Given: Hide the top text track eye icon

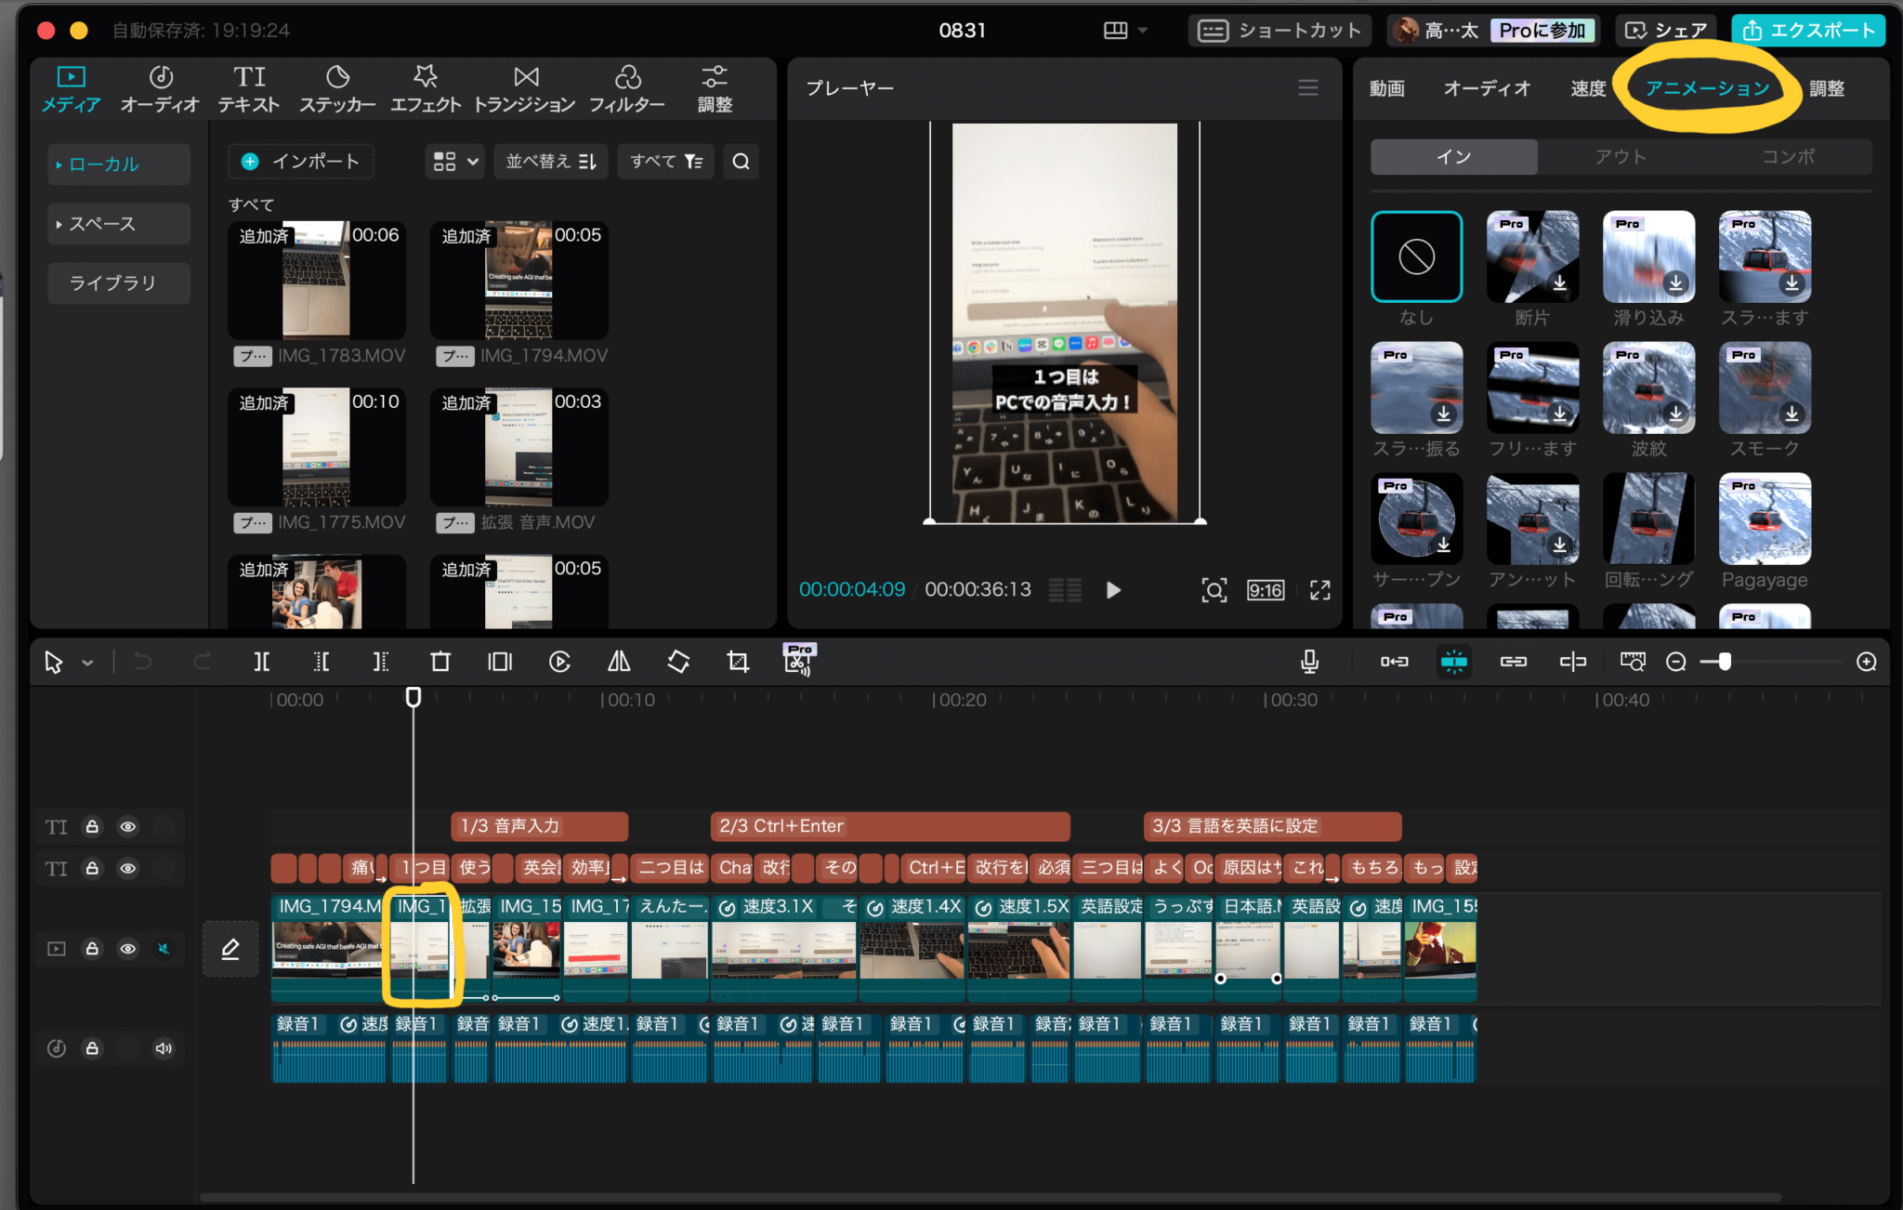Looking at the screenshot, I should pyautogui.click(x=128, y=826).
